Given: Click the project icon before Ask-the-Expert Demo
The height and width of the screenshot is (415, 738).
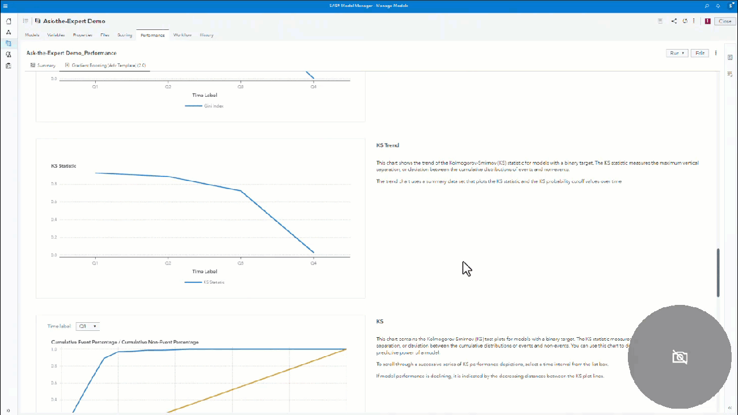Looking at the screenshot, I should [37, 21].
